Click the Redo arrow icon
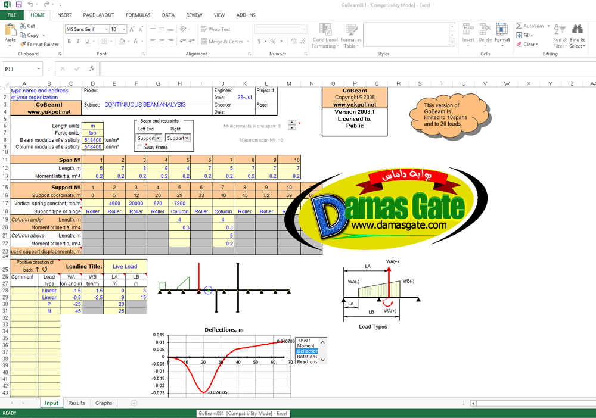This screenshot has width=596, height=418. pyautogui.click(x=46, y=5)
